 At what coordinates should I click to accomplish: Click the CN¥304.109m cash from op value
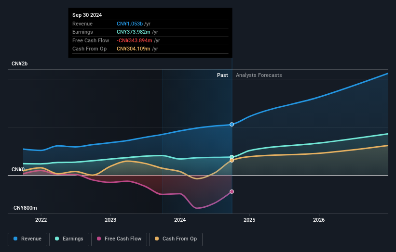[x=133, y=49]
